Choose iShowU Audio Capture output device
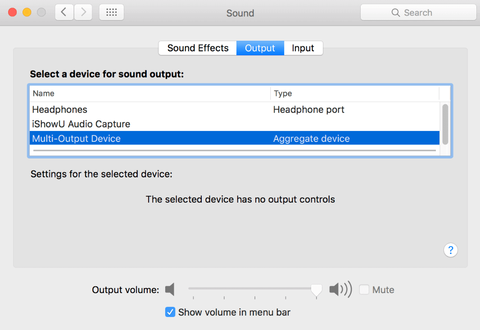This screenshot has width=480, height=330. click(x=81, y=124)
